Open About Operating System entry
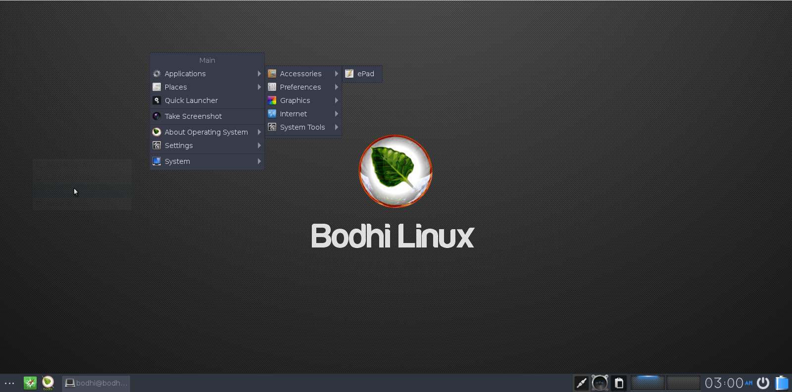The height and width of the screenshot is (392, 792). tap(207, 132)
